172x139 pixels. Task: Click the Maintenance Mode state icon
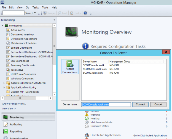pos(87,122)
